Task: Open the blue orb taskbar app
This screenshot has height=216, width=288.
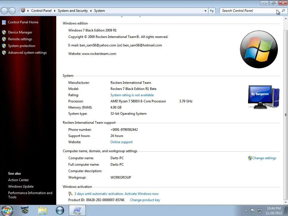Action: pos(60,210)
